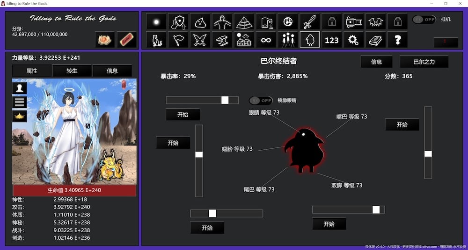This screenshot has height=250, width=468.
Task: Open the 123 statistics icon
Action: [332, 40]
